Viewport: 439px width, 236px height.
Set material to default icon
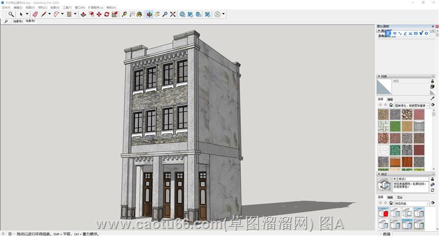click(x=432, y=93)
